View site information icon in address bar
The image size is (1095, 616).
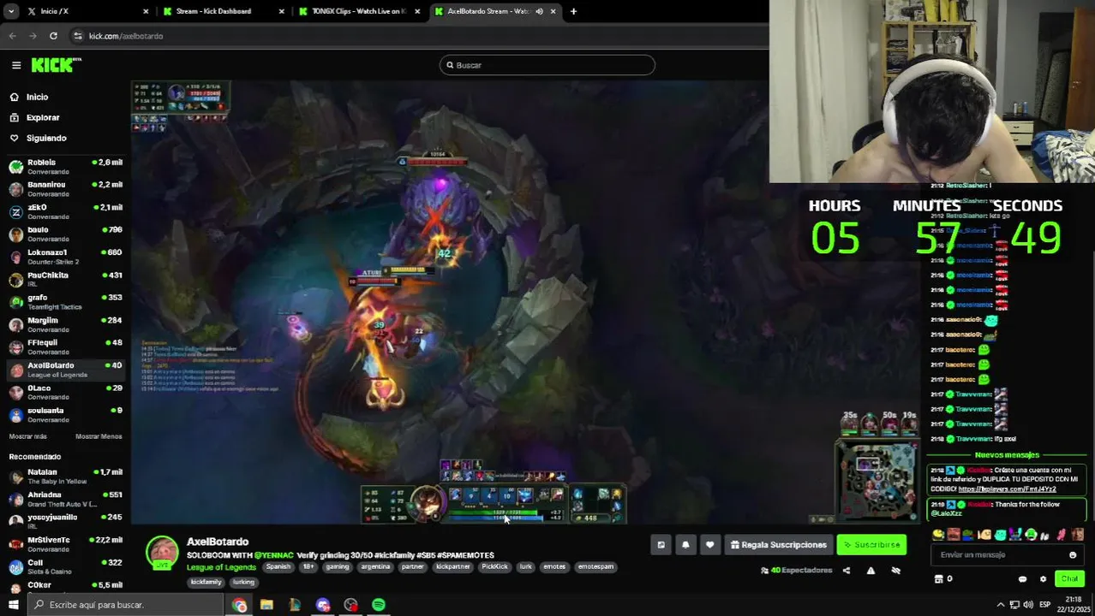point(78,36)
